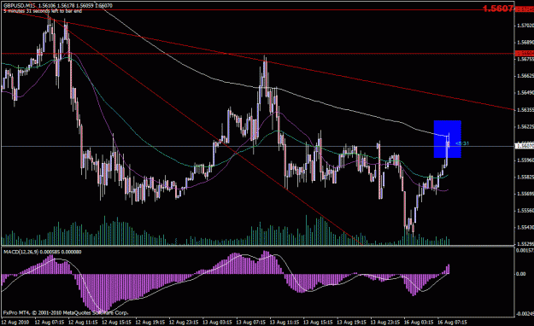
Task: Click the 1.5662 price axis label
Action: (525, 76)
